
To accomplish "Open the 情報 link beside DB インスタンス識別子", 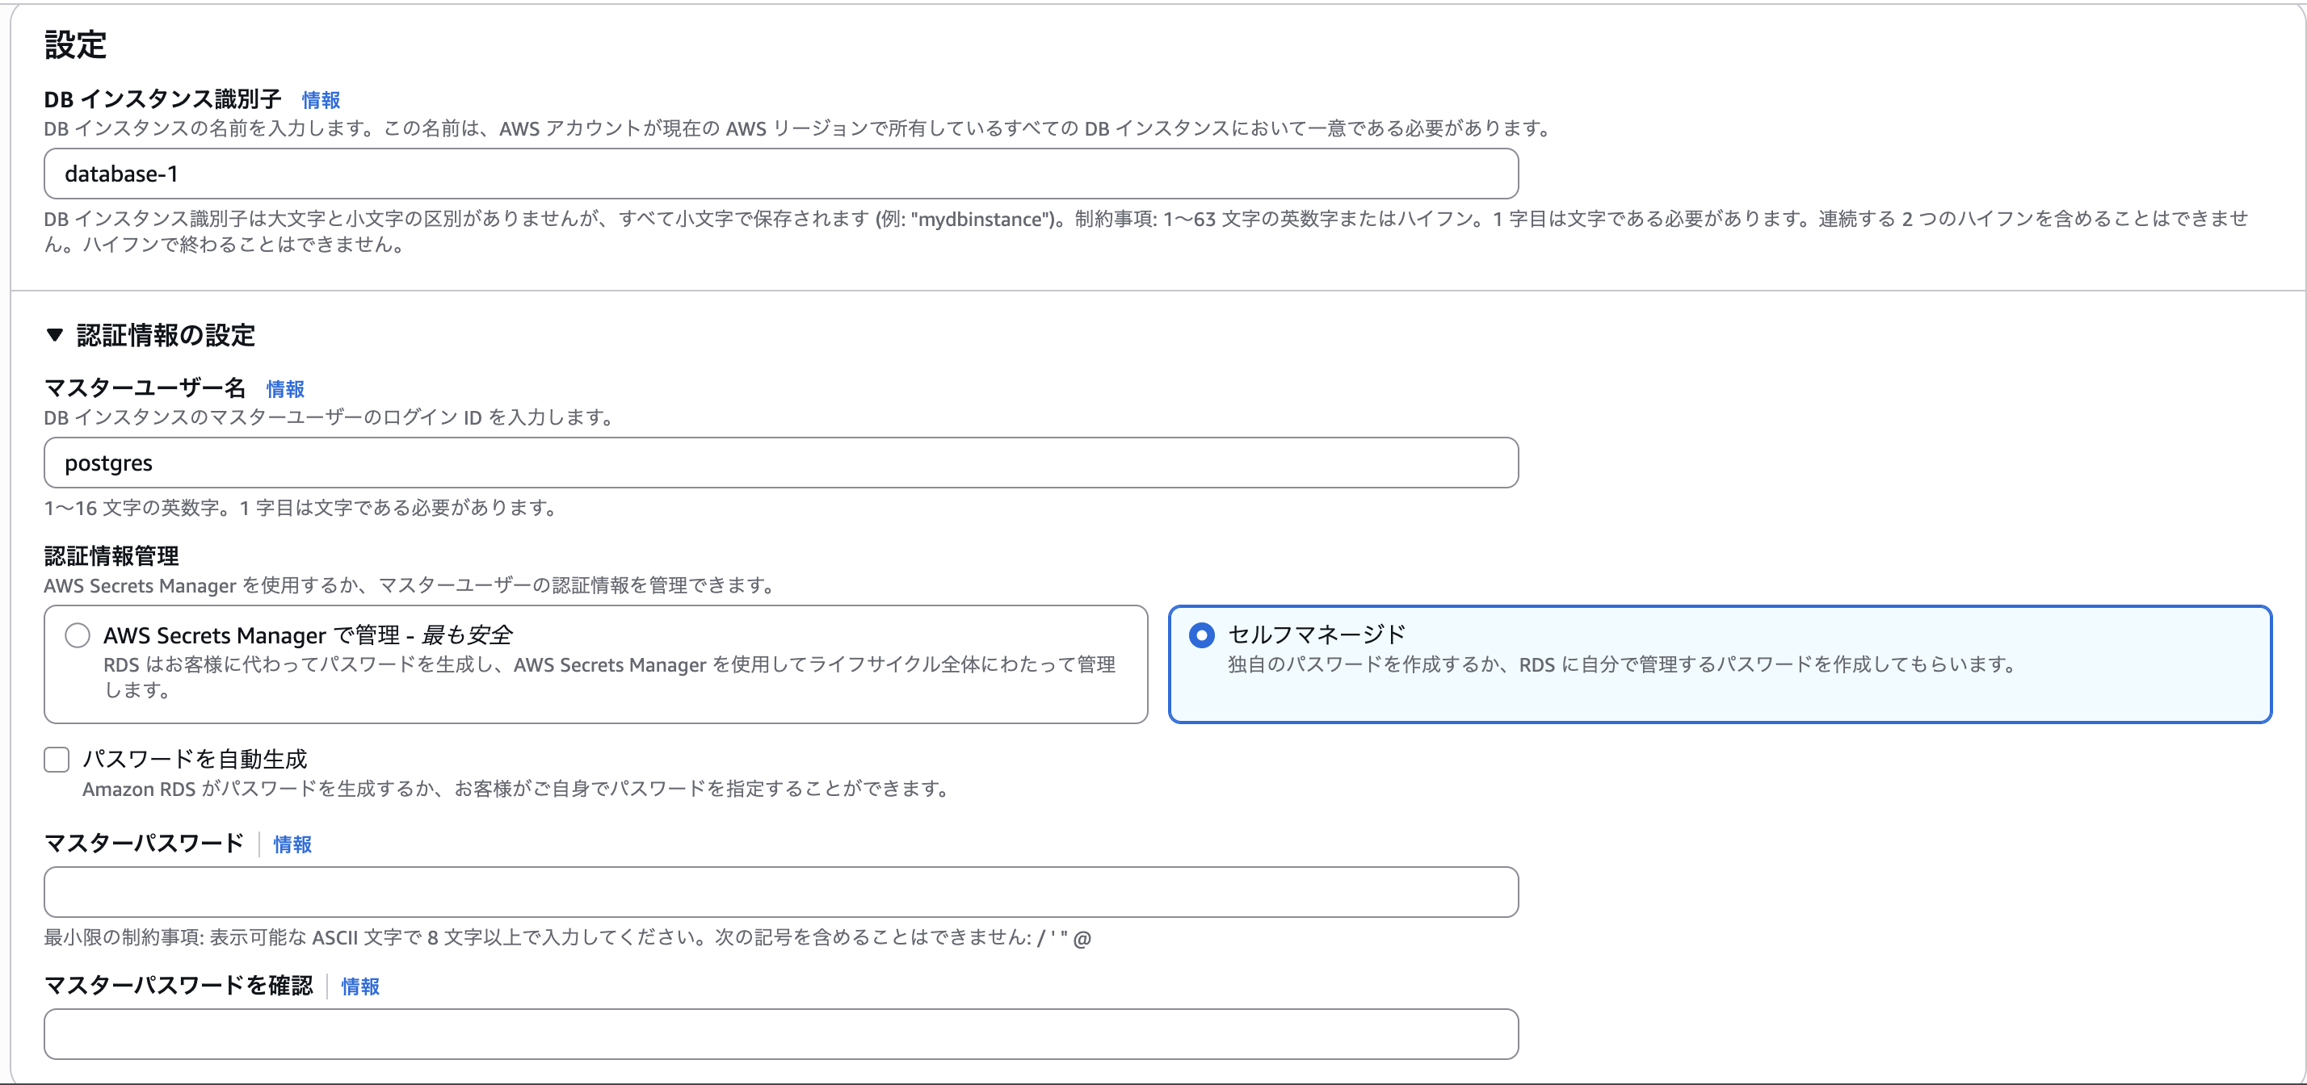I will 320,99.
